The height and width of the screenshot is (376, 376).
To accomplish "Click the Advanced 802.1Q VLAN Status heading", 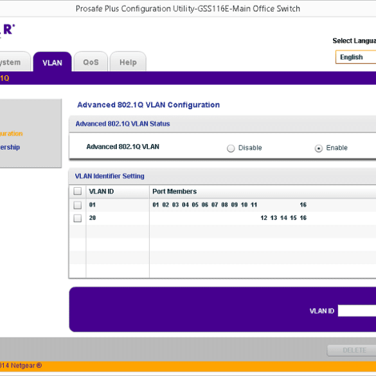I will pos(123,124).
